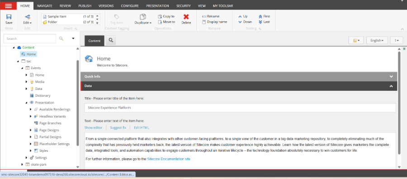407x179 pixels.
Task: Open the English language dropdown
Action: [x=377, y=41]
